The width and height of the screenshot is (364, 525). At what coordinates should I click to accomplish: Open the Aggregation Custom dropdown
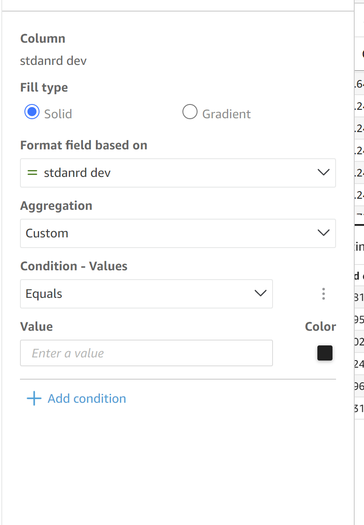click(x=178, y=233)
